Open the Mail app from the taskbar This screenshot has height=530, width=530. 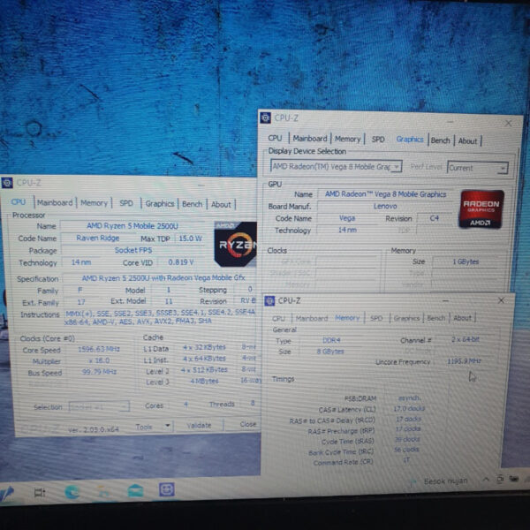pyautogui.click(x=135, y=491)
